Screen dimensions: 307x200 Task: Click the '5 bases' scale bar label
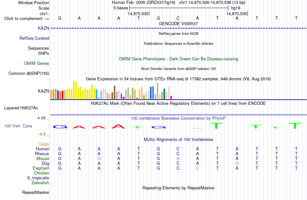(x=121, y=8)
